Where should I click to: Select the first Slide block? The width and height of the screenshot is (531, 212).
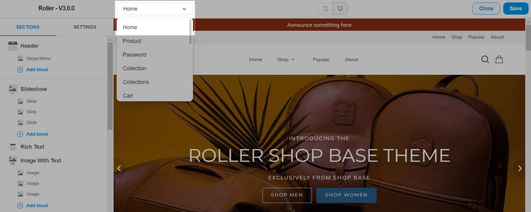(32, 102)
